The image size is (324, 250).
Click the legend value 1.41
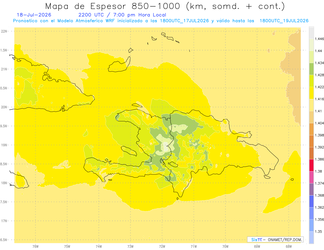[319, 111]
